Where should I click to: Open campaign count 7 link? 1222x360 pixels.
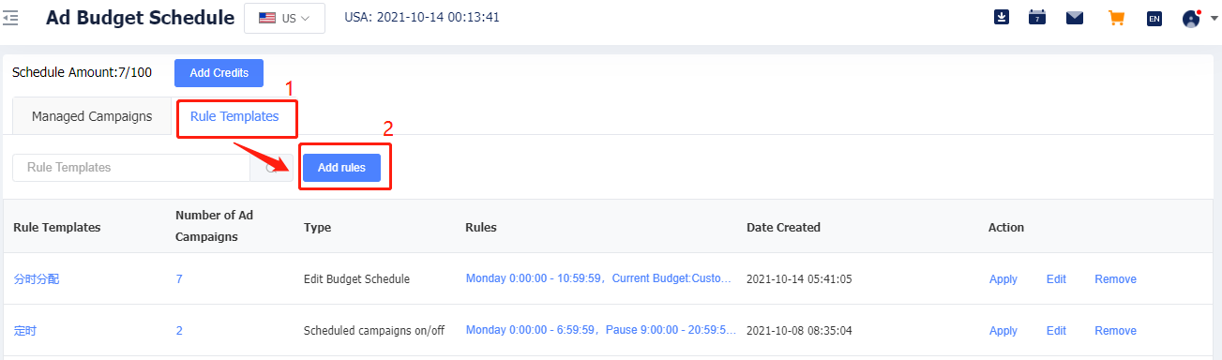(179, 279)
